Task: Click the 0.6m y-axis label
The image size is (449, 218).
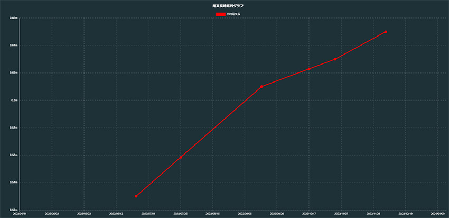Action: [x=15, y=100]
